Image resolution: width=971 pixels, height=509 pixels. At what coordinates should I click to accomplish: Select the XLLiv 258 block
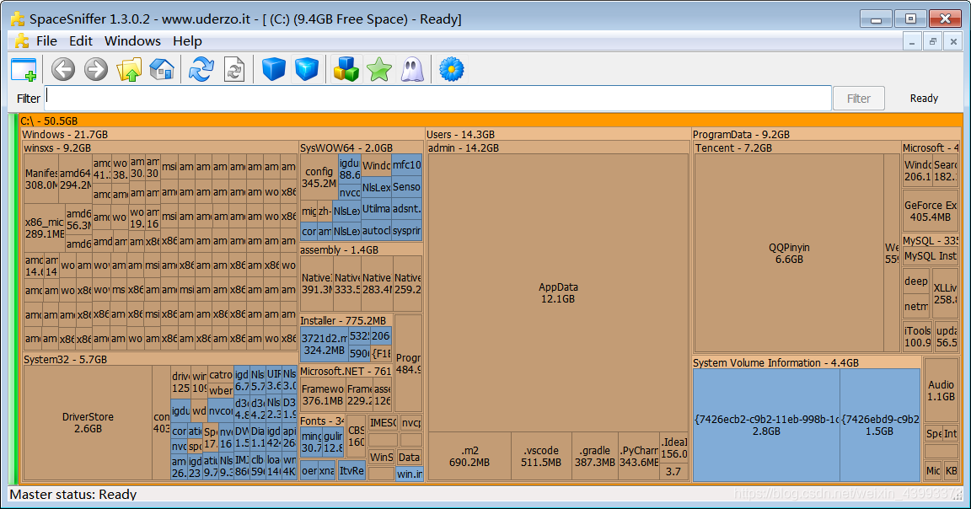(x=946, y=293)
